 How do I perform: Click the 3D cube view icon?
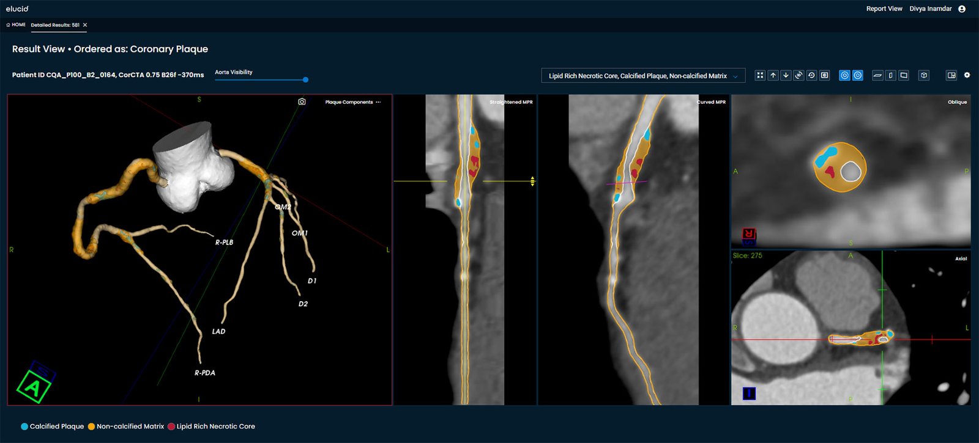pyautogui.click(x=924, y=75)
